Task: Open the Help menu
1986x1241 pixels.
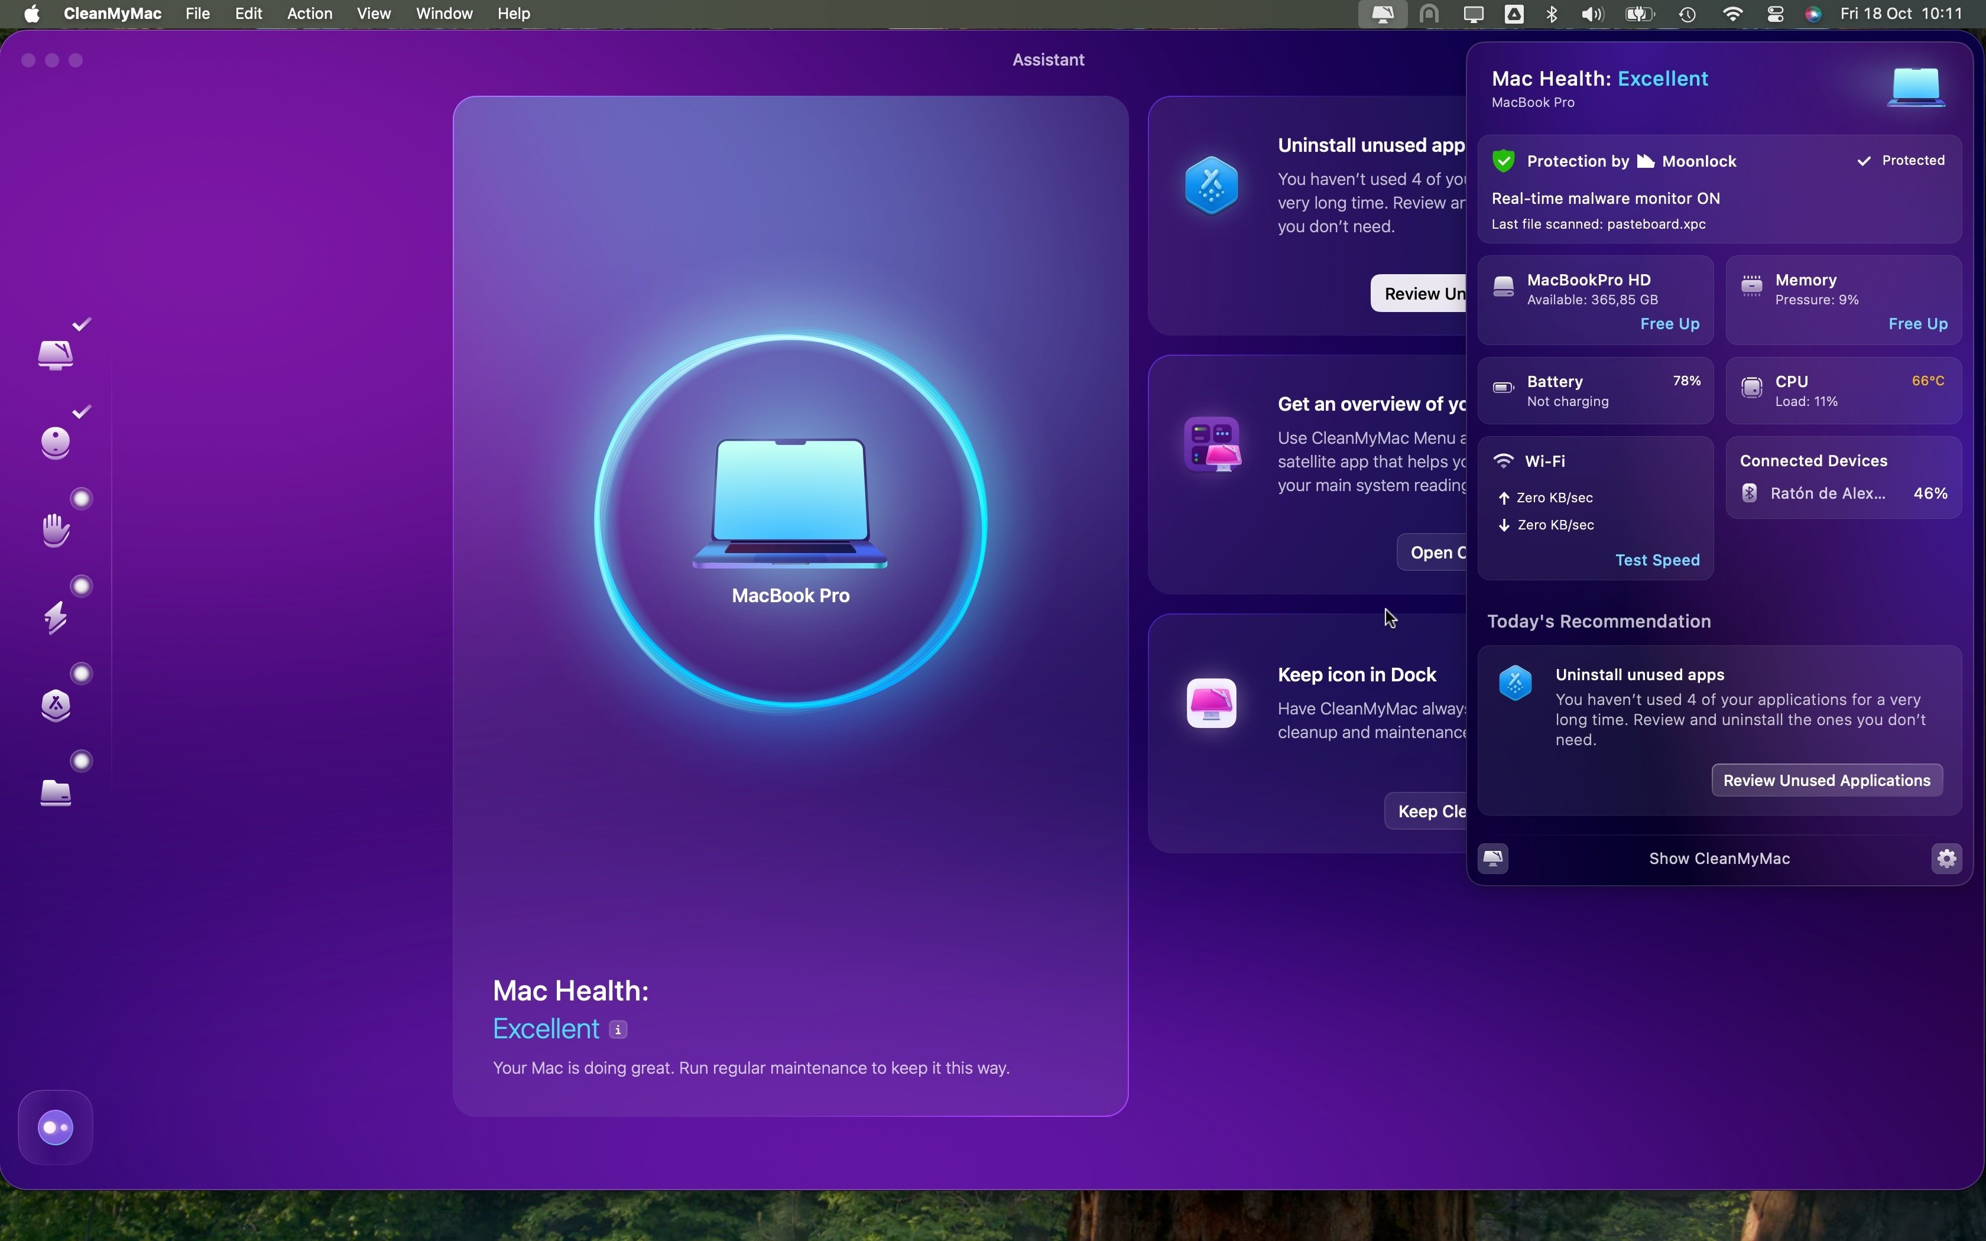Action: click(x=515, y=14)
